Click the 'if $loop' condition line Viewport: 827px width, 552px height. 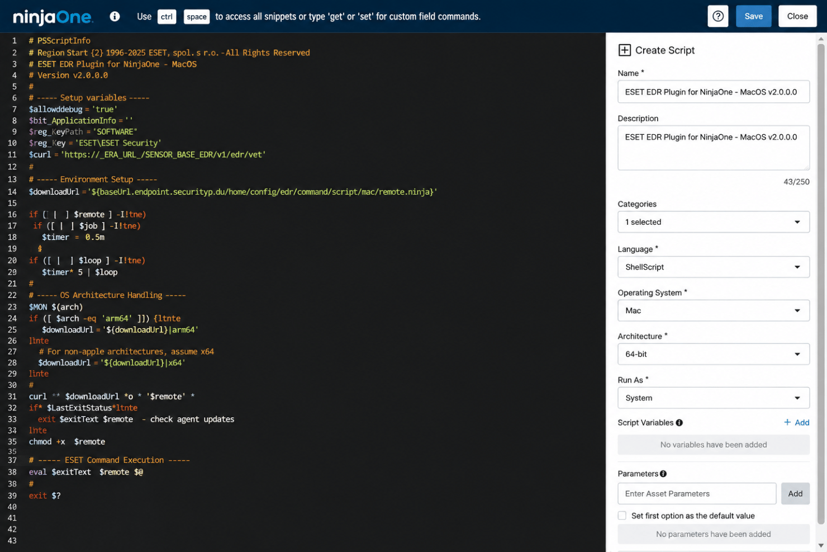(x=87, y=261)
